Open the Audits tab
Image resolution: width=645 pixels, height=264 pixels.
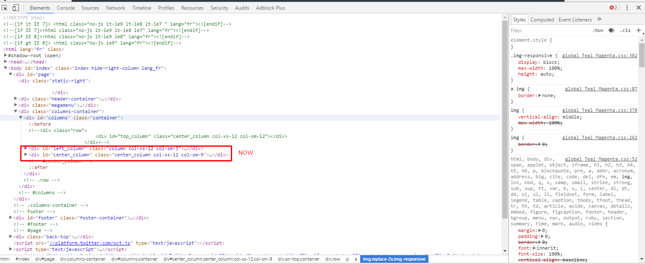242,8
